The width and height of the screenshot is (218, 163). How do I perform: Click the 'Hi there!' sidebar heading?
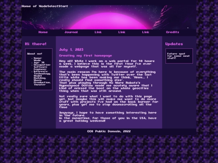[x=36, y=44]
